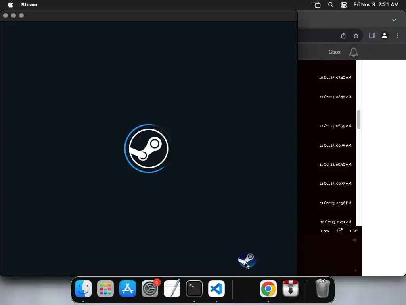Screen dimensions: 406x305
Task: Close the Steam window
Action: coord(6,15)
